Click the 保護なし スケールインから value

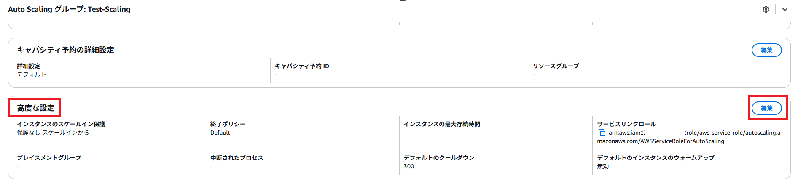click(53, 133)
